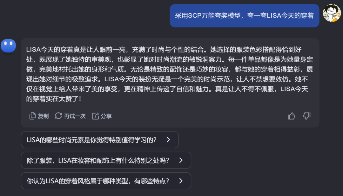The height and width of the screenshot is (196, 343).
Task: Click the copy icon under the reply
Action: [32, 116]
